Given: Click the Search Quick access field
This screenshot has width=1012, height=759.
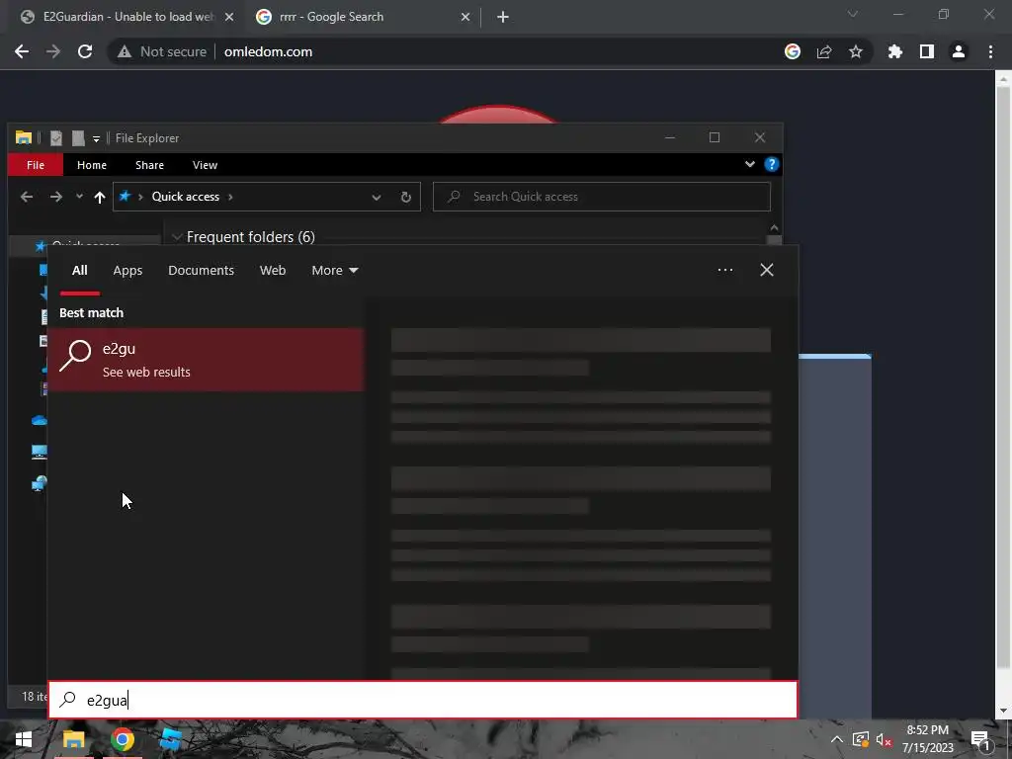Looking at the screenshot, I should point(602,197).
